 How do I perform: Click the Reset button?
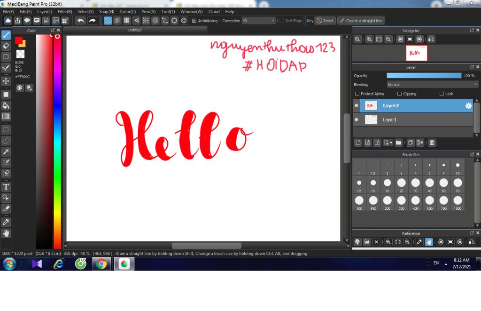tap(325, 21)
